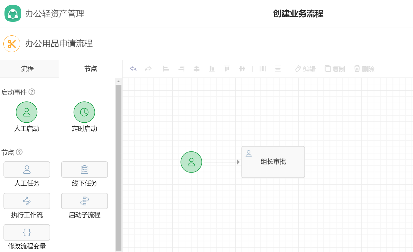Click the 线下任务 node type
The width and height of the screenshot is (413, 252).
coord(85,169)
